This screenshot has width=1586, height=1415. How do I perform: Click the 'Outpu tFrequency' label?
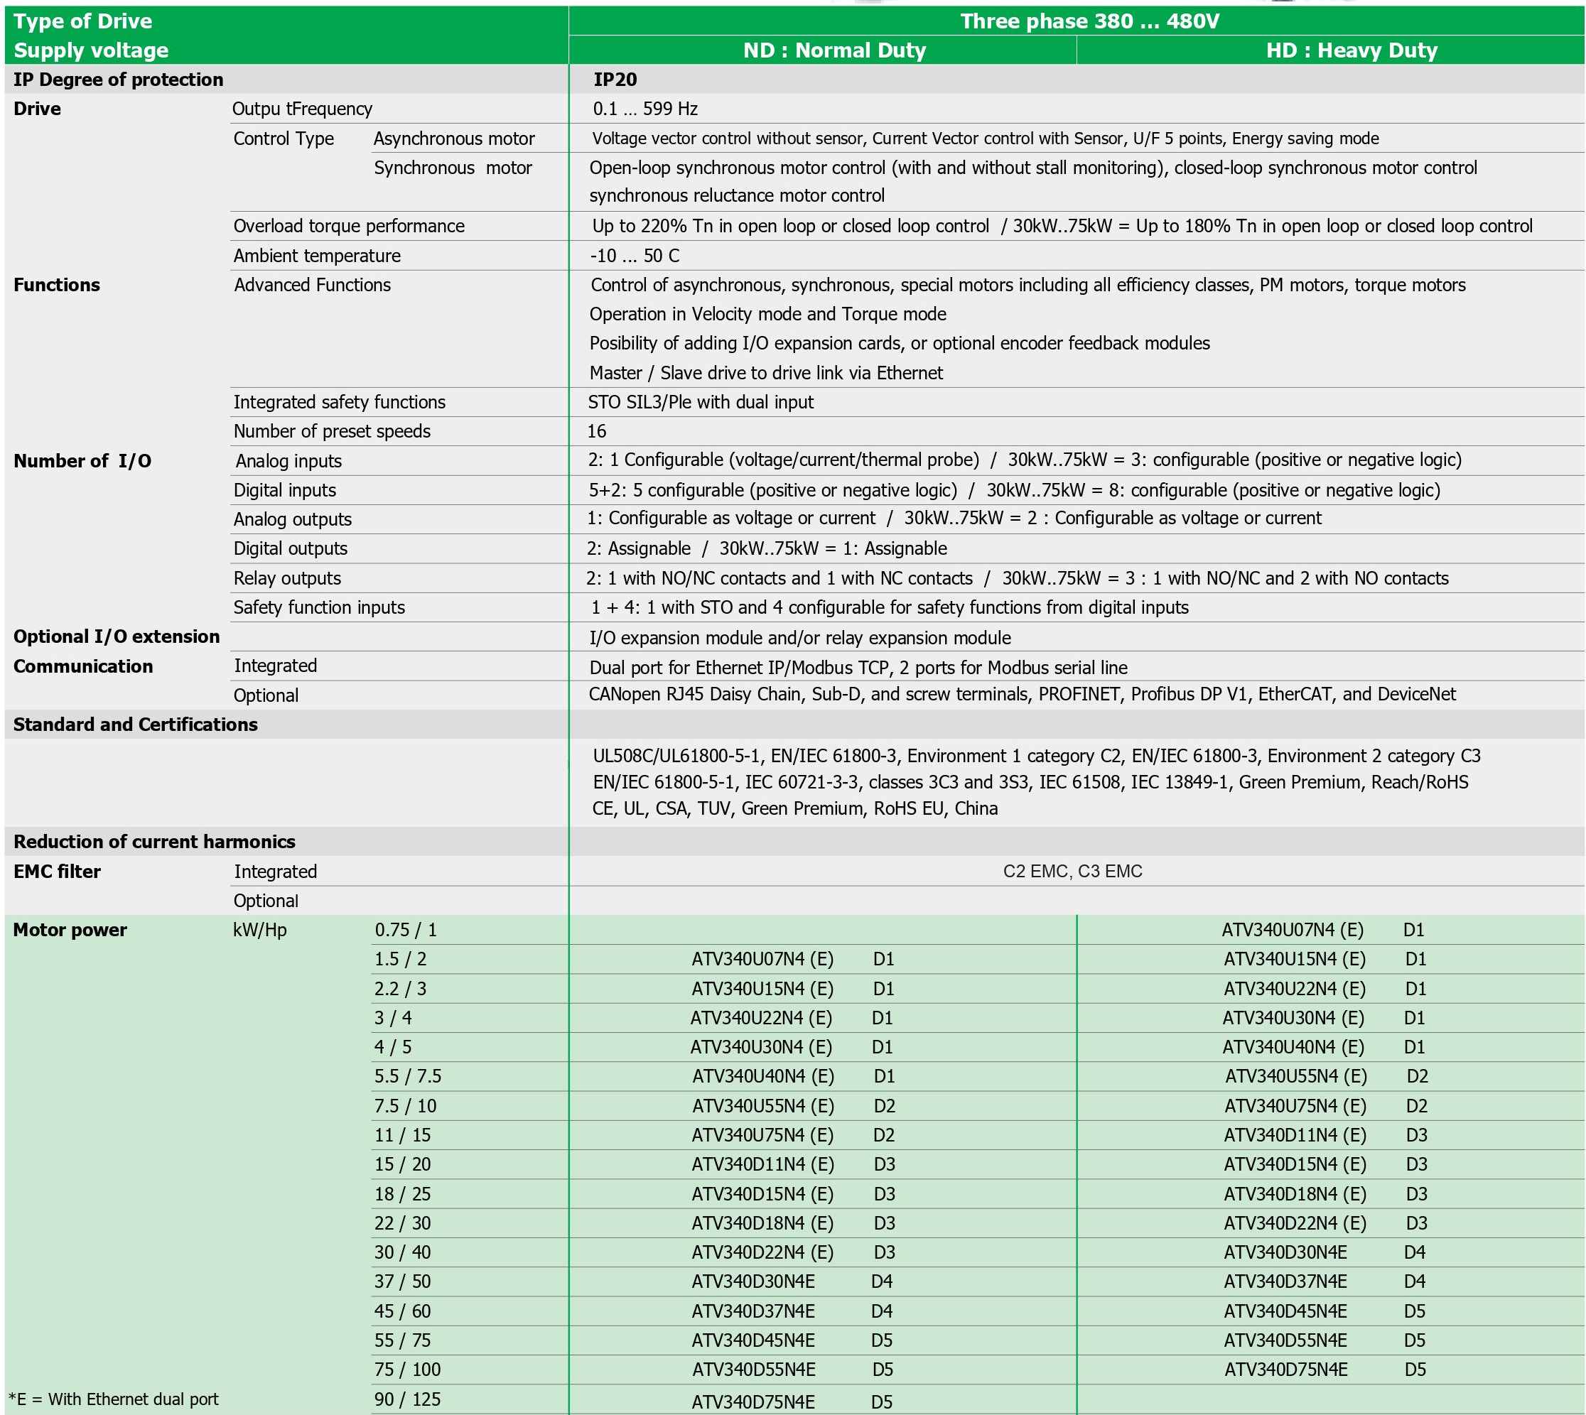pyautogui.click(x=302, y=109)
